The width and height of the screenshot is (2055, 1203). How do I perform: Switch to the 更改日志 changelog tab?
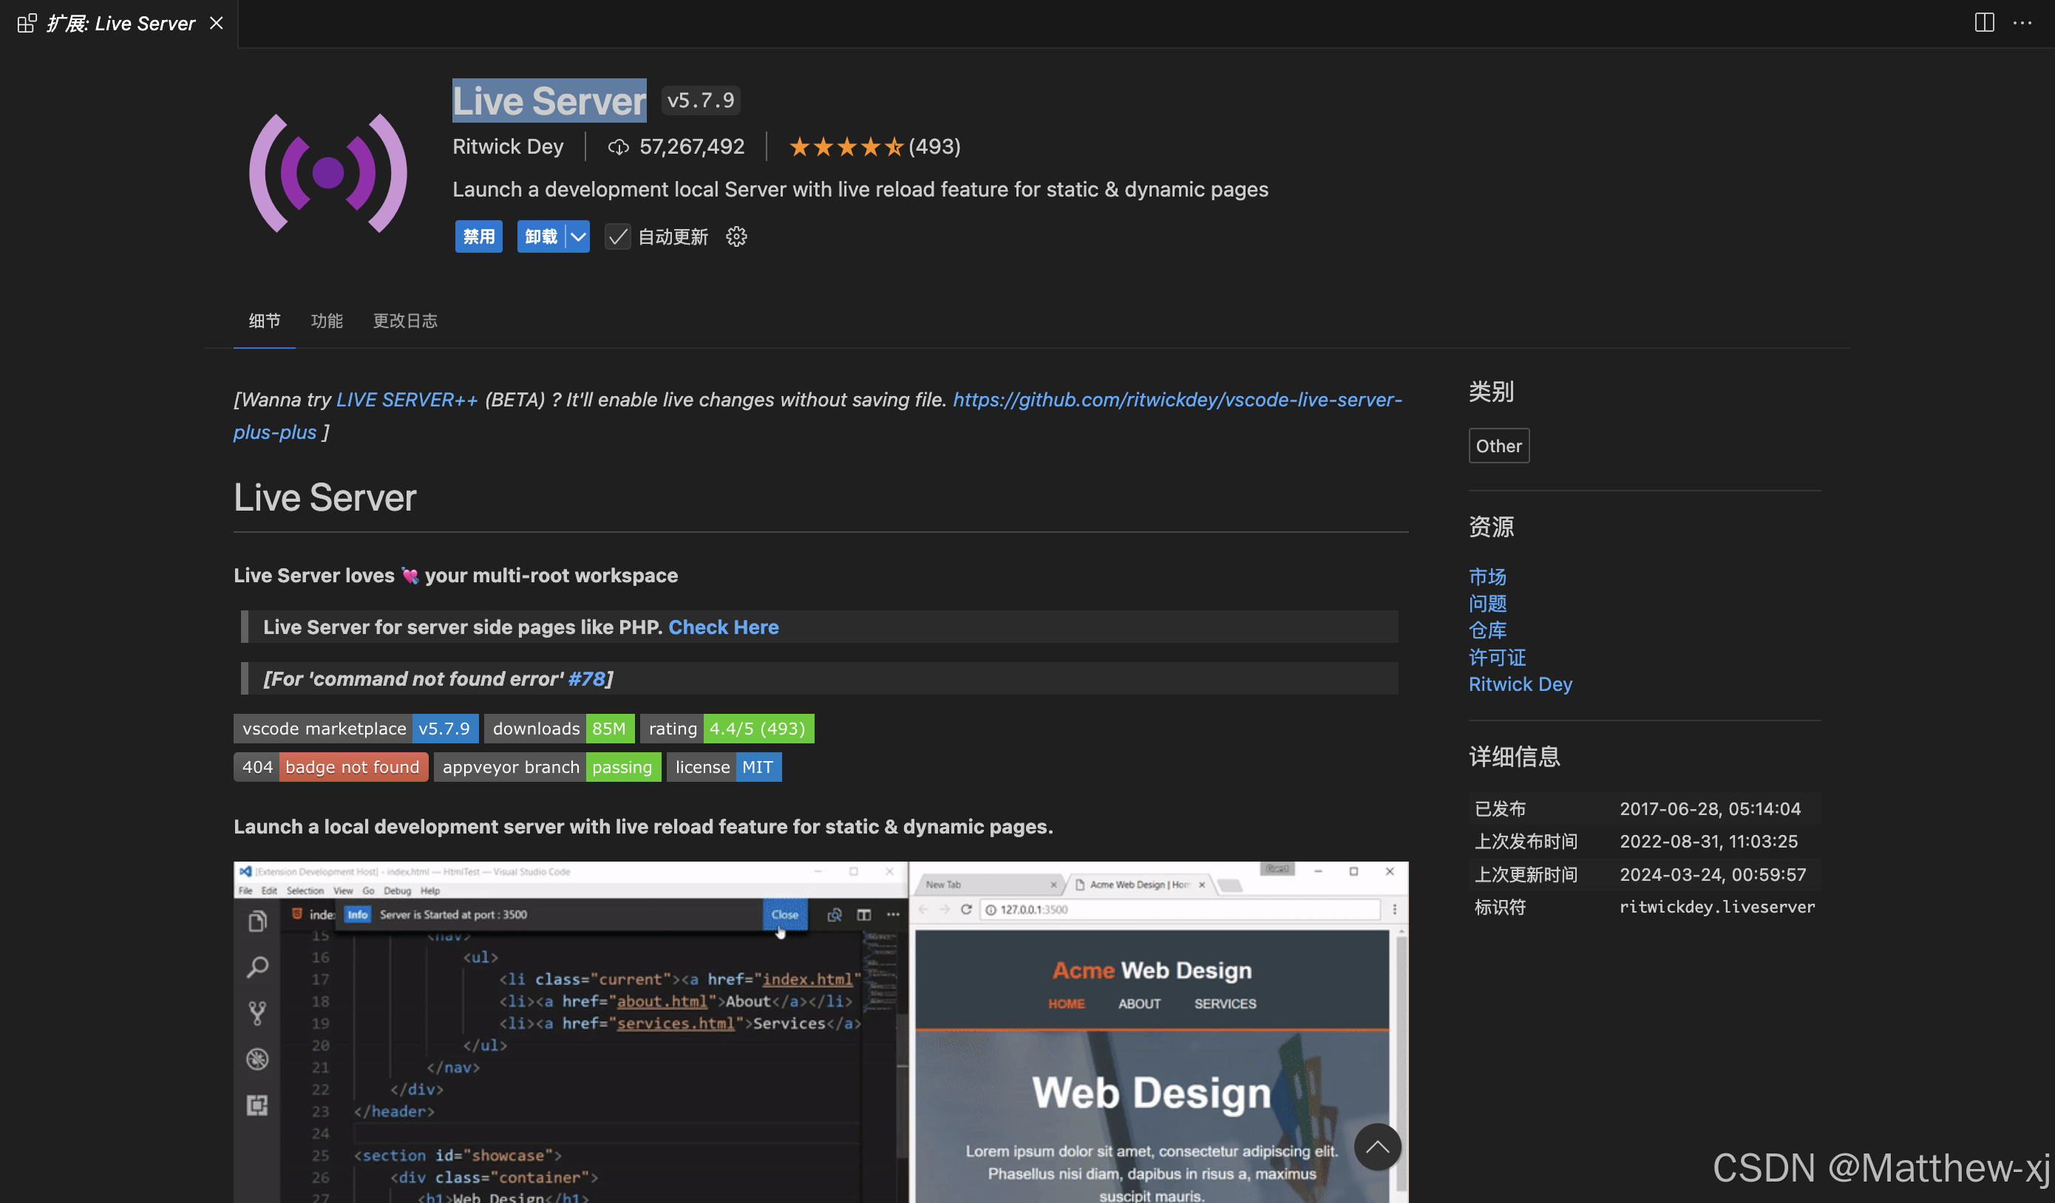coord(404,321)
